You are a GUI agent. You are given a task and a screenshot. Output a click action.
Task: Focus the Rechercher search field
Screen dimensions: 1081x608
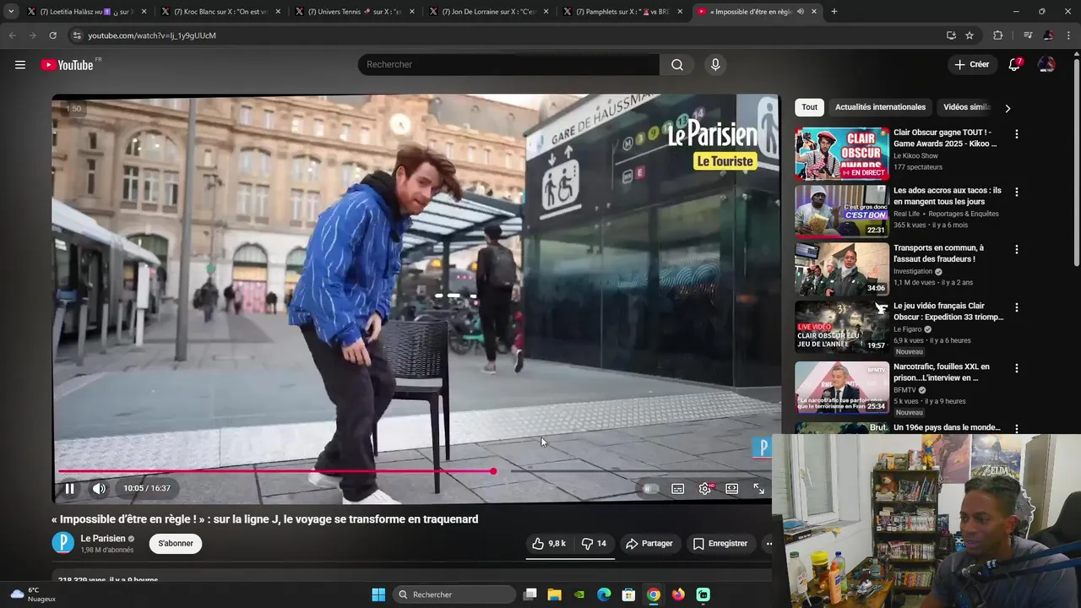(x=508, y=65)
